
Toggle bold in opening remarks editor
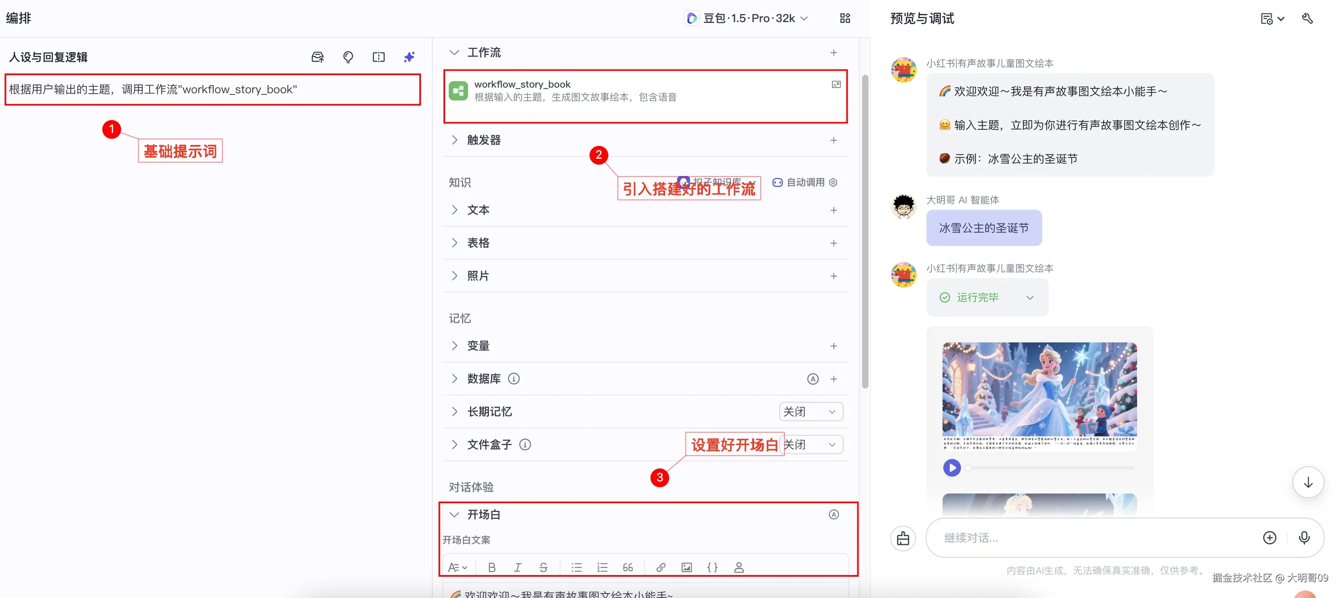tap(492, 567)
